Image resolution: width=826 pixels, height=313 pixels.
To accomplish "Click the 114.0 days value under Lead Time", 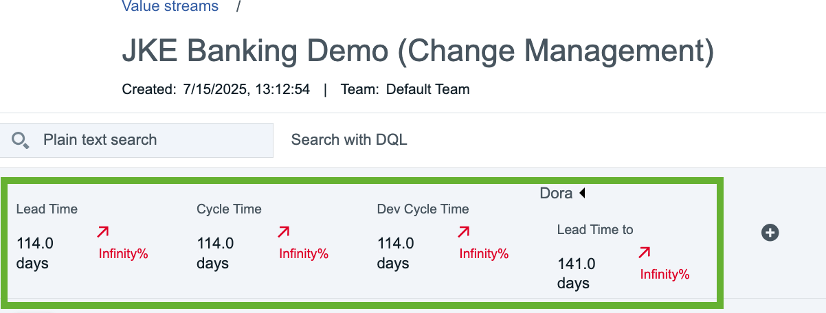I will click(35, 253).
